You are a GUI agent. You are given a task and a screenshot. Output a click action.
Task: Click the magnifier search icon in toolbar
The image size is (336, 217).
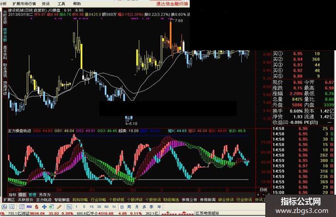[12, 207]
